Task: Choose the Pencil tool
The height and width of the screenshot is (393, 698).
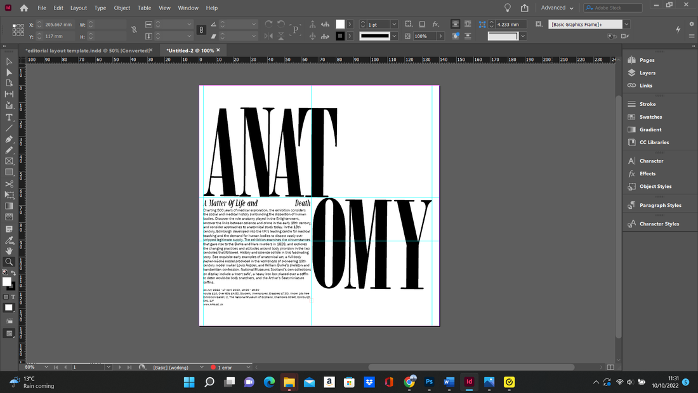Action: [x=9, y=150]
